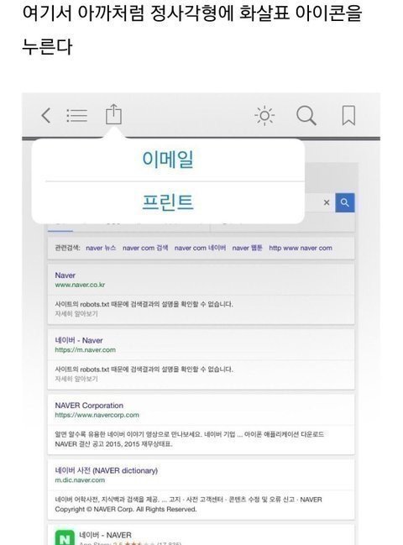Viewport: 403px width, 545px height.
Task: Select 이메일 from the share popup
Action: pyautogui.click(x=168, y=160)
